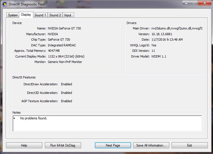Click the Exit button
The width and height of the screenshot is (213, 154).
tap(189, 145)
